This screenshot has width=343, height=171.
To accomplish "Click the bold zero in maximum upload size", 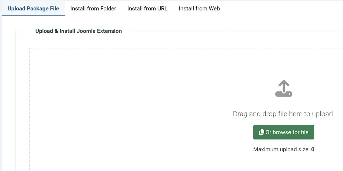I will point(312,149).
